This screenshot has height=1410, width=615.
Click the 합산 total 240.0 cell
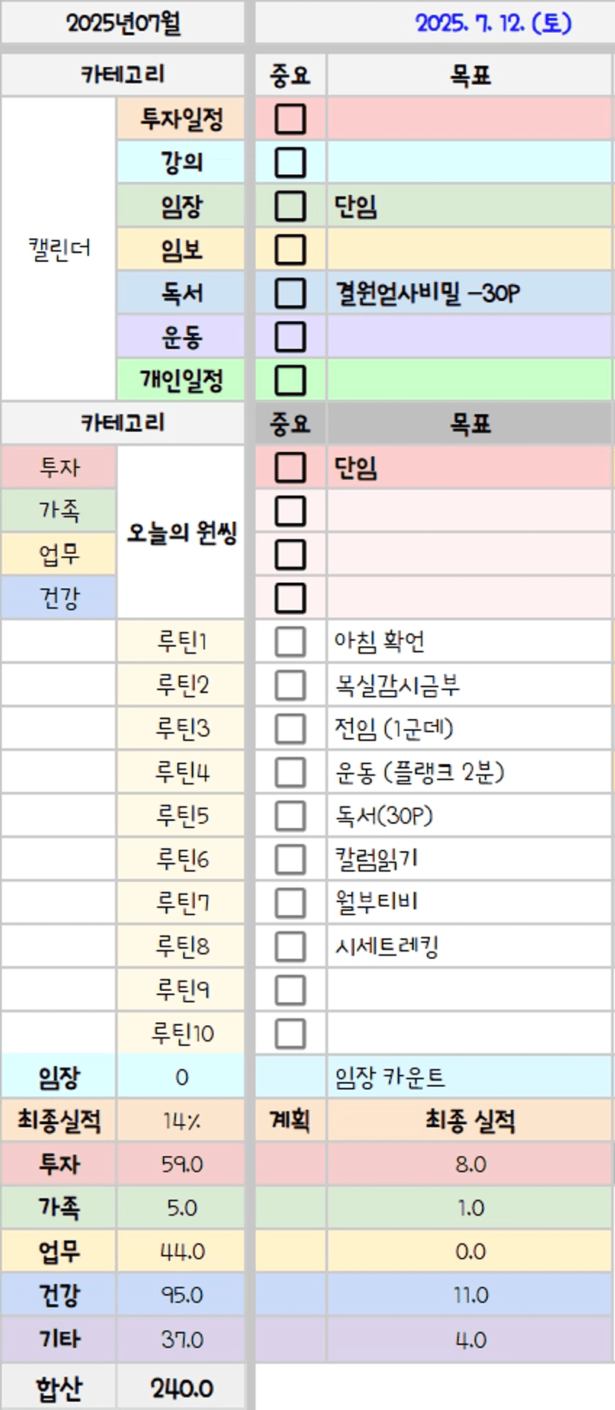click(181, 1388)
